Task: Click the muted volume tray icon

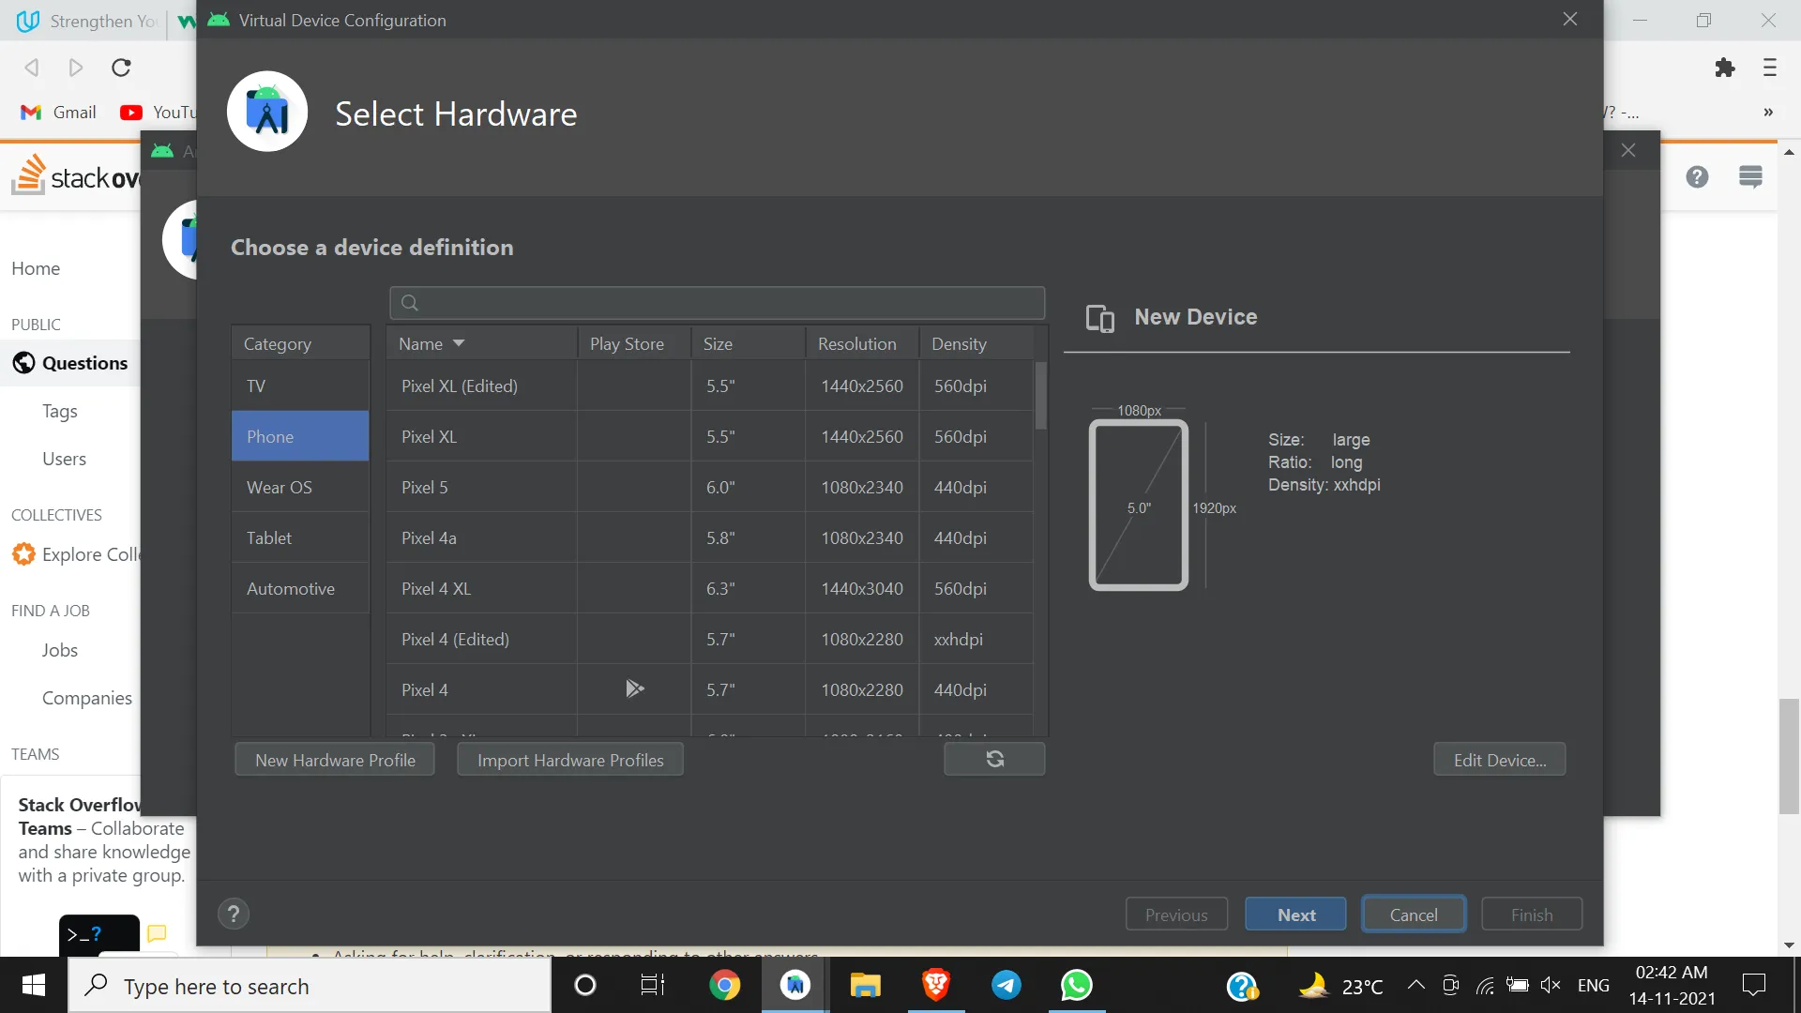Action: point(1551,985)
